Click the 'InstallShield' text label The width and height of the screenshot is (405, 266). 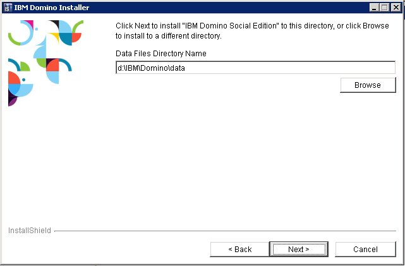[x=30, y=231]
